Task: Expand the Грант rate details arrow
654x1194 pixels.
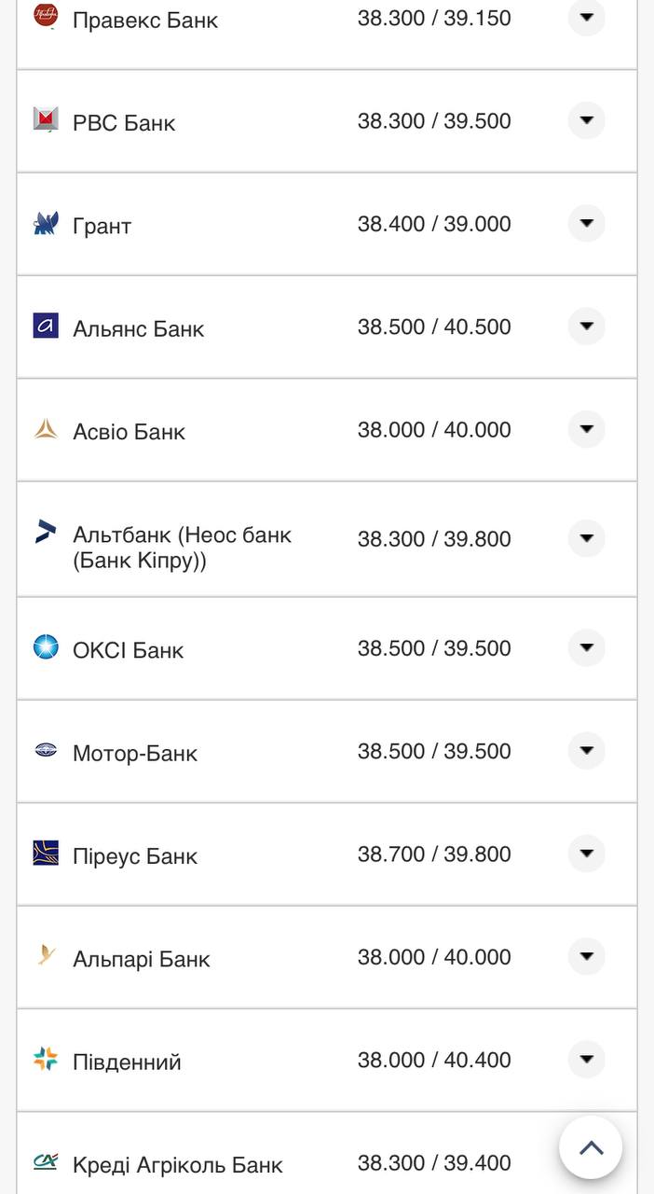Action: (x=586, y=224)
